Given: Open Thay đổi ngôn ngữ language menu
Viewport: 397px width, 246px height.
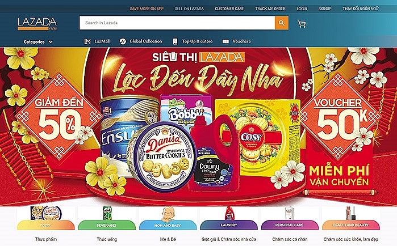Looking at the screenshot, I should [361, 9].
